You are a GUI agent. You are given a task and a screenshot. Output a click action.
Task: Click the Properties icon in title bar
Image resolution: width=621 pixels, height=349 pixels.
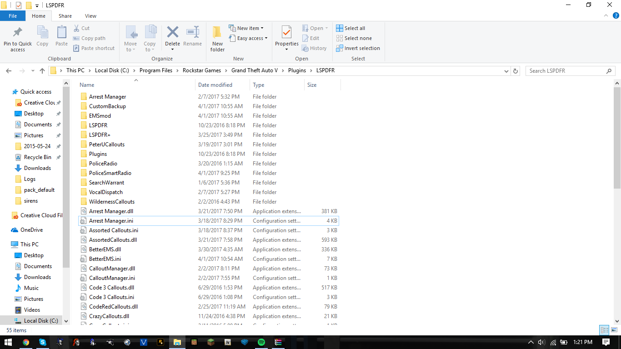tap(19, 5)
